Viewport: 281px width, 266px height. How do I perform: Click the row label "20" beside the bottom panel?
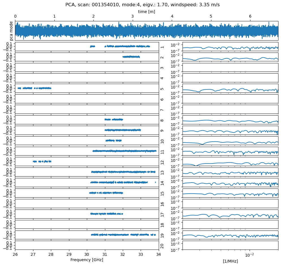tap(162, 246)
